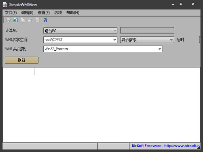Click the greyed-out Find toolbar icon

click(38, 20)
